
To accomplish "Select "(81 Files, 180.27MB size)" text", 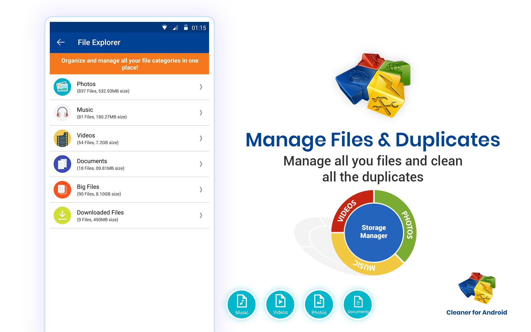I will tap(102, 117).
